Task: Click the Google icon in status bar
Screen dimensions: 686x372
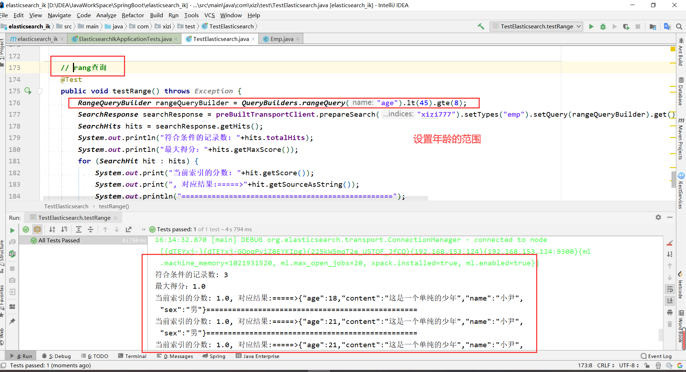Action: 680,366
